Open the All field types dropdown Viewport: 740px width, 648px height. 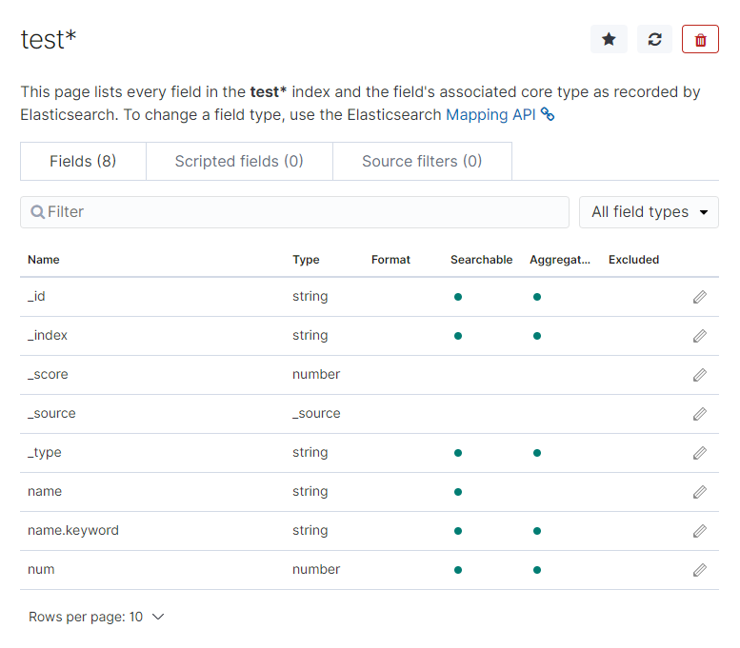pyautogui.click(x=649, y=212)
